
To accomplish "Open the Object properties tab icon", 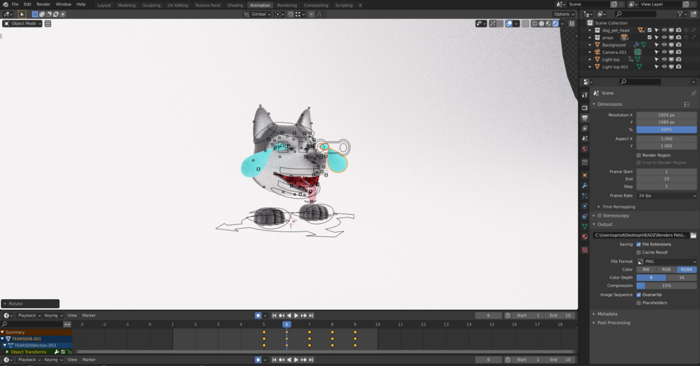I will click(x=585, y=175).
